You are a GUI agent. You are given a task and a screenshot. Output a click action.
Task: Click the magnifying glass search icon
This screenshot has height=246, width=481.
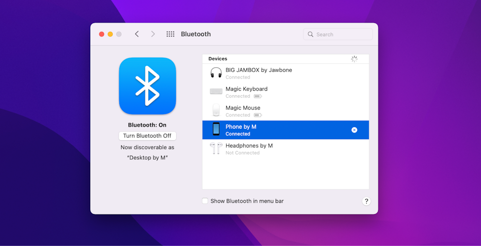pyautogui.click(x=310, y=34)
